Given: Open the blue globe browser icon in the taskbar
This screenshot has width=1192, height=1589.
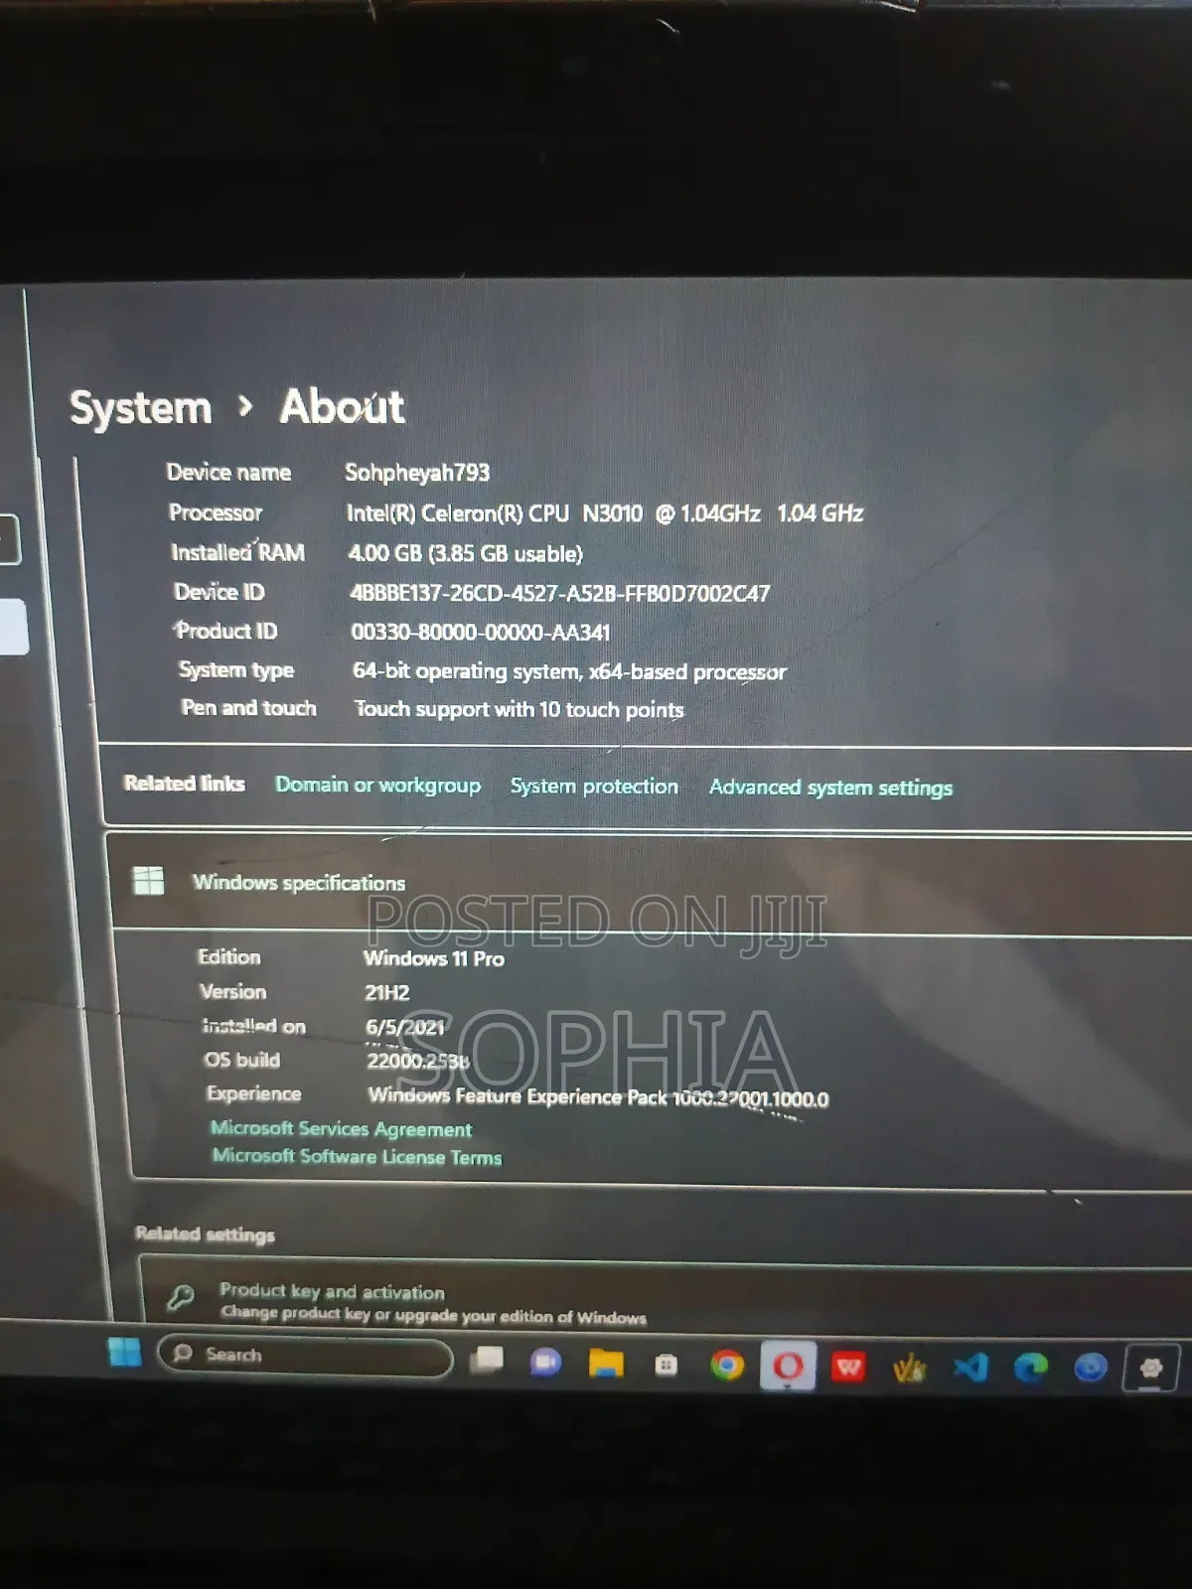Looking at the screenshot, I should (x=1091, y=1368).
